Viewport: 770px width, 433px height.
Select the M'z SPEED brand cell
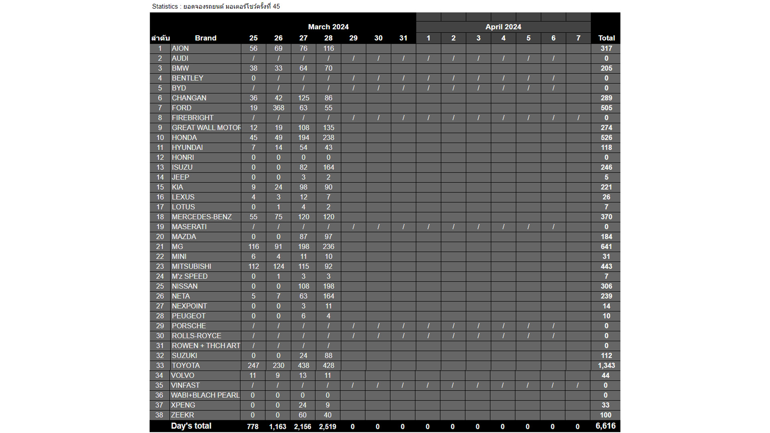coord(205,277)
